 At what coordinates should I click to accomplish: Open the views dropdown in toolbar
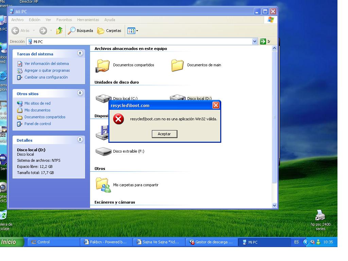click(x=133, y=31)
